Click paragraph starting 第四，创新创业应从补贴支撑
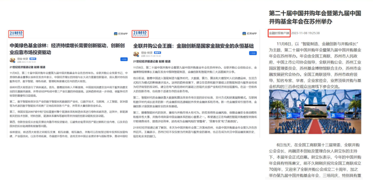373x180 pixels. 69,124
